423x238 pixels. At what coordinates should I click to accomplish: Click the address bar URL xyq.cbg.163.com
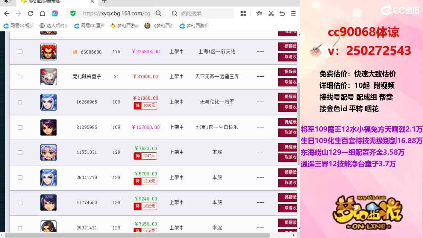point(117,14)
